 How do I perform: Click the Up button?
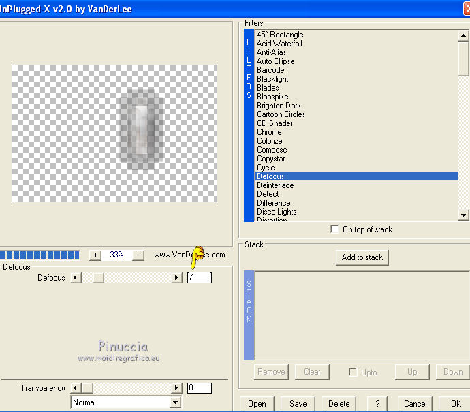coord(412,372)
